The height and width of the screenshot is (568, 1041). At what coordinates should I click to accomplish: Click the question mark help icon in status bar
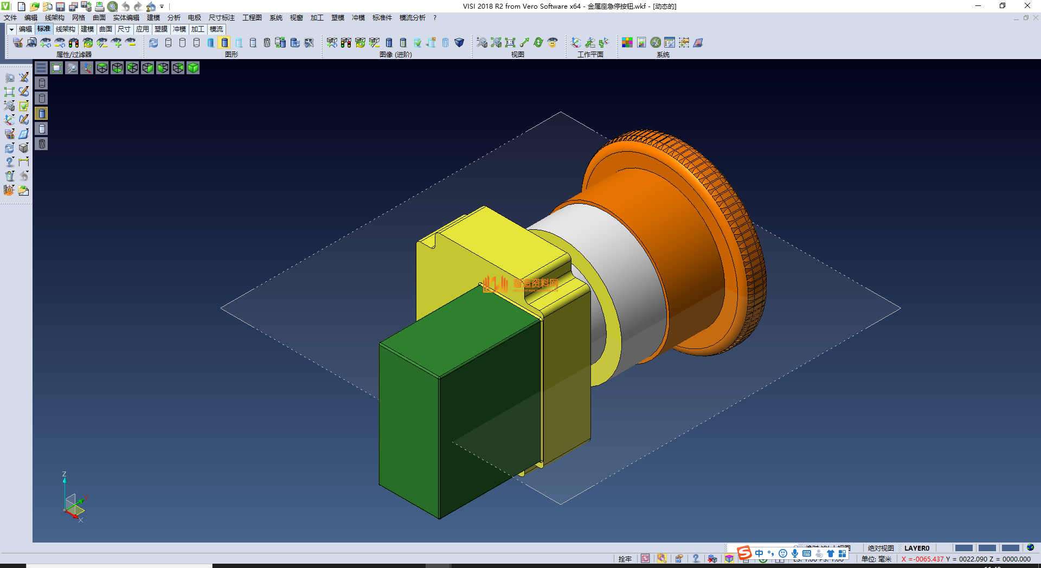point(696,559)
